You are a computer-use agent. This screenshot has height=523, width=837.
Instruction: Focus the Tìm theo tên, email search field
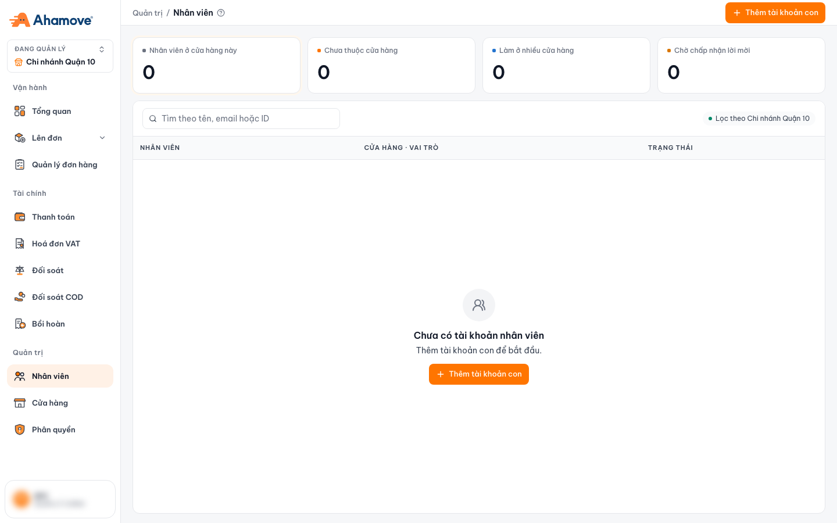(x=241, y=119)
